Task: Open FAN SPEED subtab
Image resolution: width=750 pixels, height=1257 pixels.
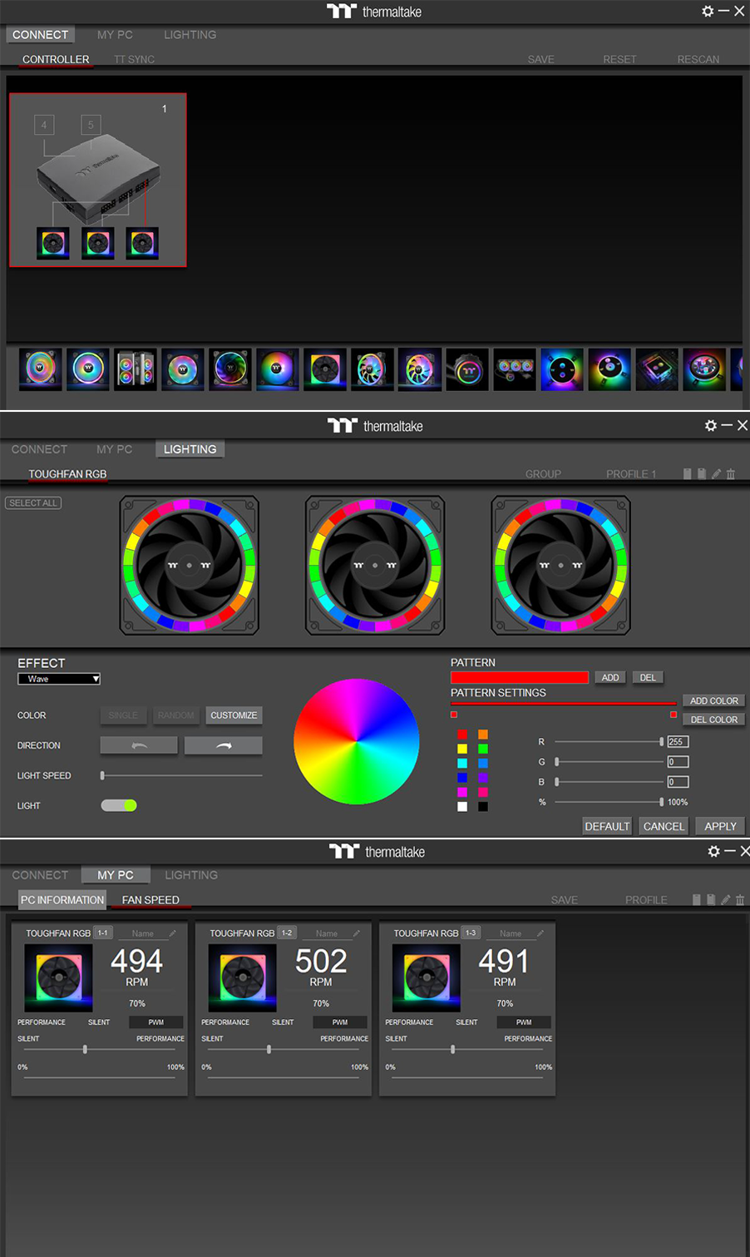Action: click(150, 900)
